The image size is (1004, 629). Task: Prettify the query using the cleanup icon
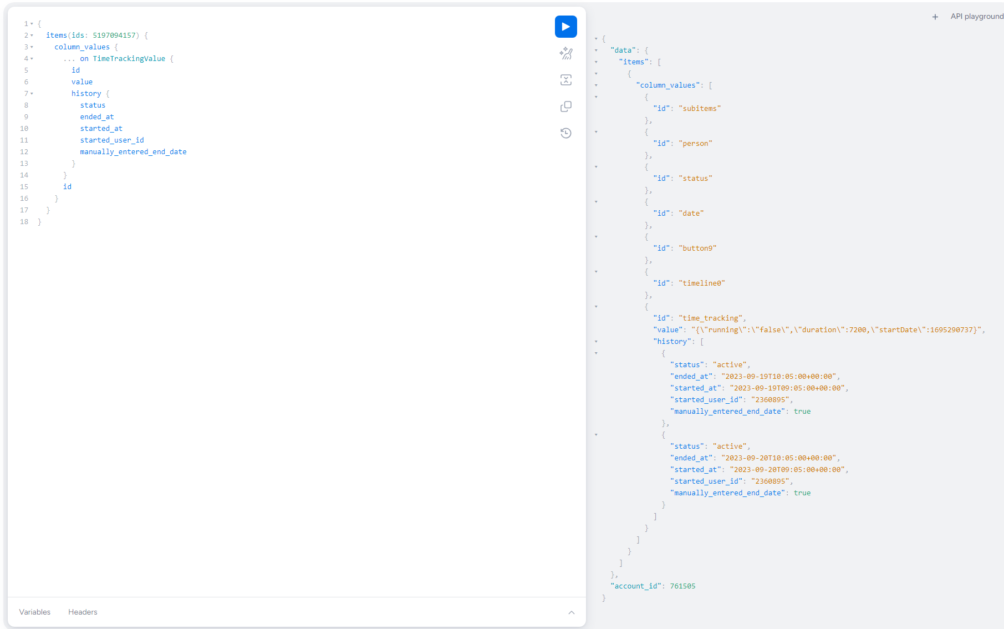565,53
